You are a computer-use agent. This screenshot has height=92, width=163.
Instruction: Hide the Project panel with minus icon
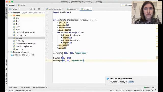click(43, 9)
